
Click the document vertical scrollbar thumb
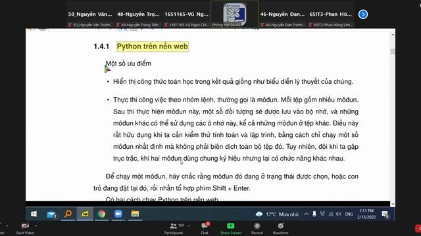click(x=393, y=51)
